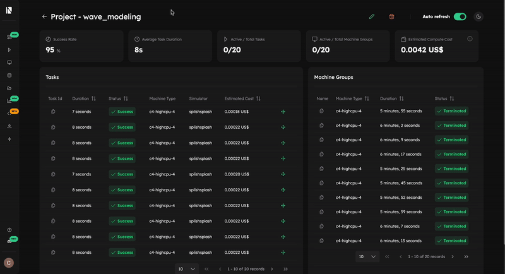This screenshot has height=274, width=505.
Task: Click Success status badge on 0.00018 US$ task
Action: pyautogui.click(x=122, y=112)
